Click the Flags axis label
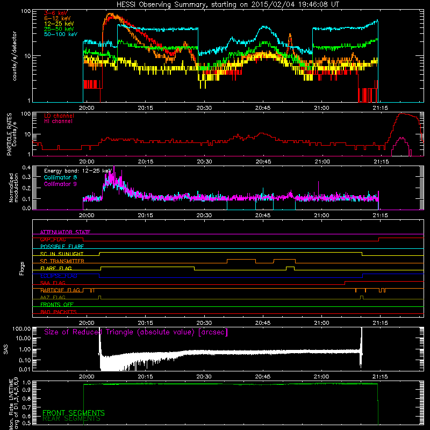Screen dimensions: 430x430 pos(21,268)
